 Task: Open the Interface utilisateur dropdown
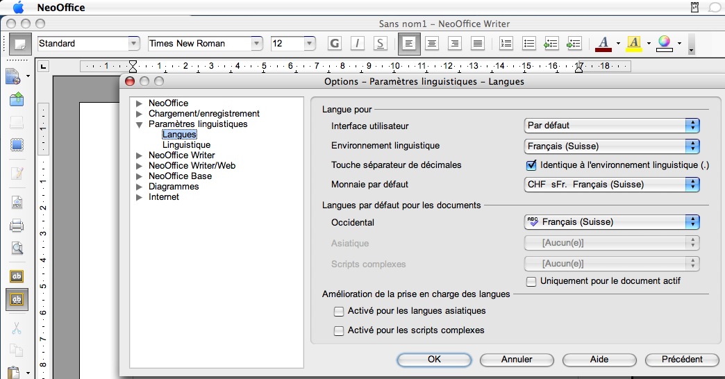pos(612,125)
